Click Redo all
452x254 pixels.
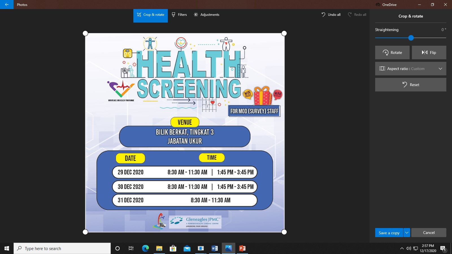click(x=357, y=15)
